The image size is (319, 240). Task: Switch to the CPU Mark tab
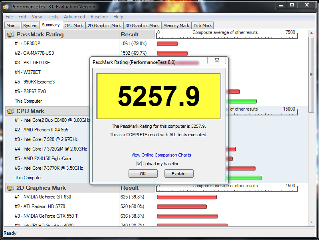click(74, 26)
